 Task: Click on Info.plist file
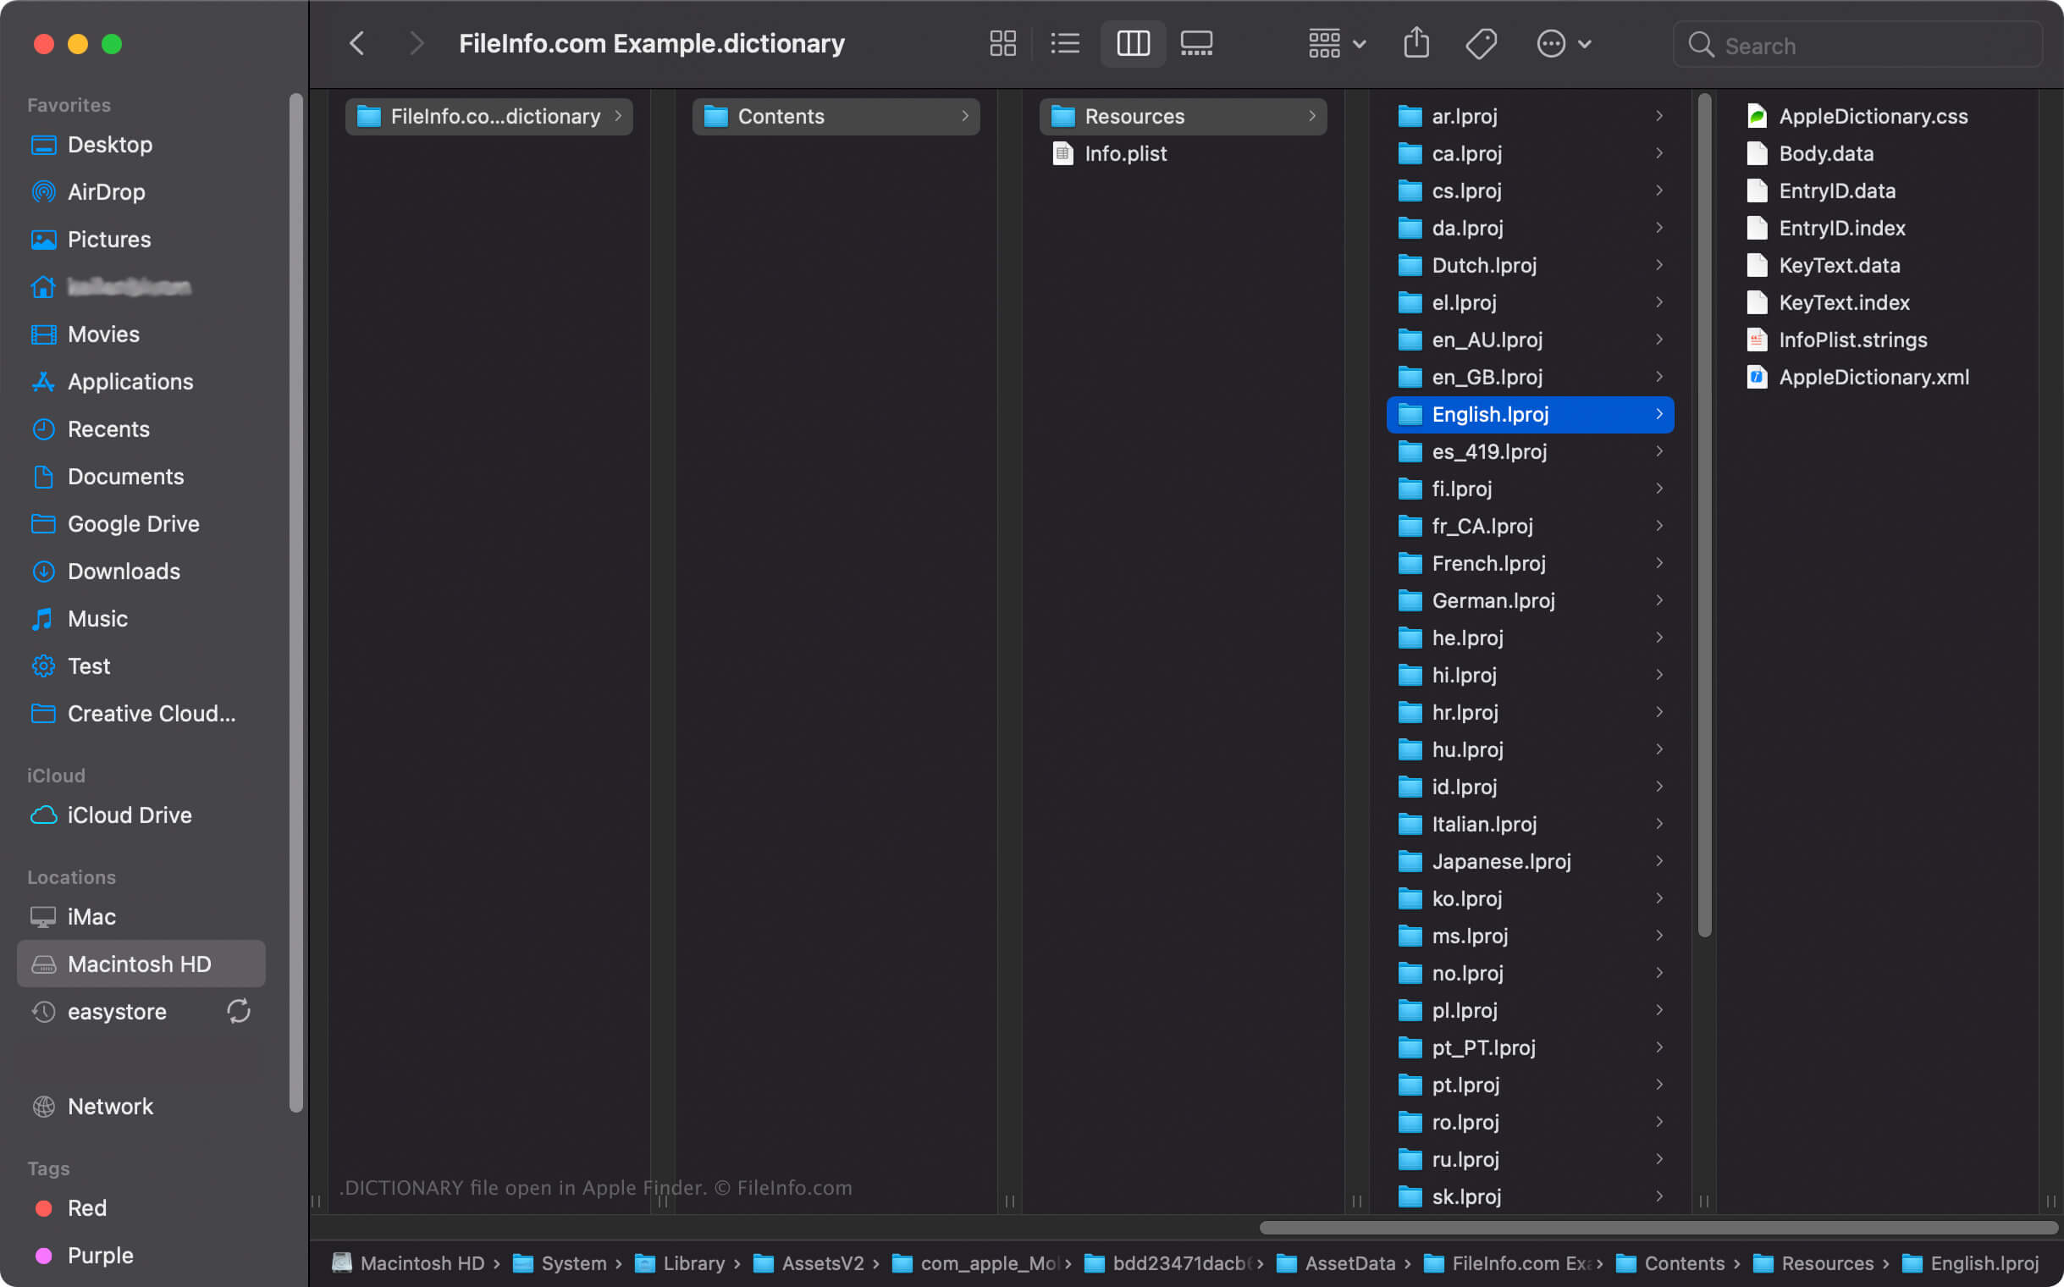(x=1124, y=152)
